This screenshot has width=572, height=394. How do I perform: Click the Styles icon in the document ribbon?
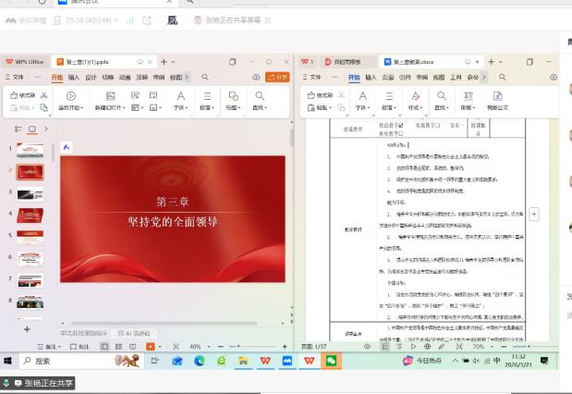coord(416,95)
